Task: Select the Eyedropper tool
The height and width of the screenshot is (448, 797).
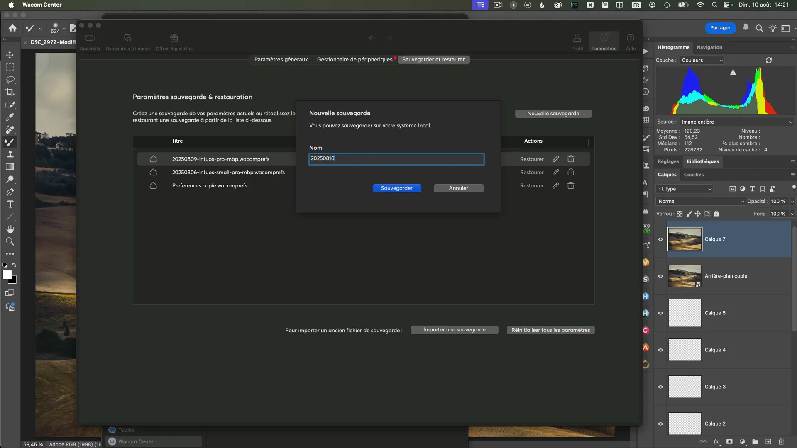Action: 10,117
